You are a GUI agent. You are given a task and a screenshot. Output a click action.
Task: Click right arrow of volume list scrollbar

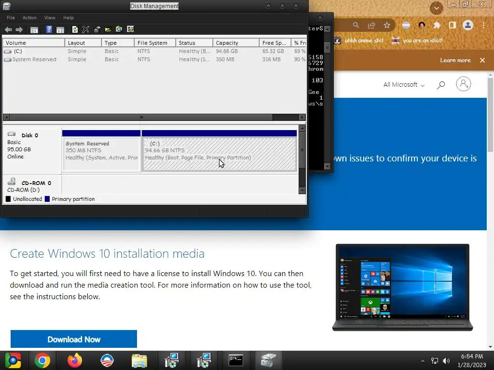(x=302, y=118)
